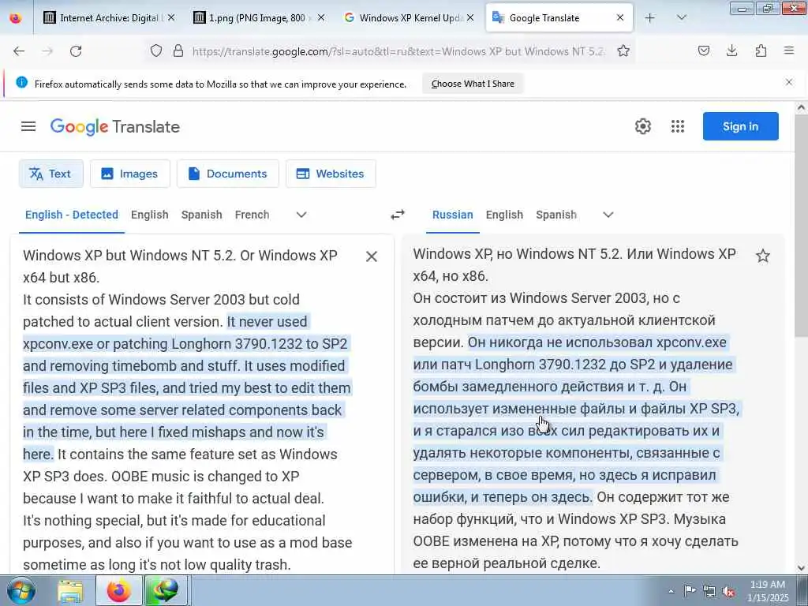This screenshot has height=606, width=808.
Task: Click Choose What I Share button
Action: [x=473, y=84]
